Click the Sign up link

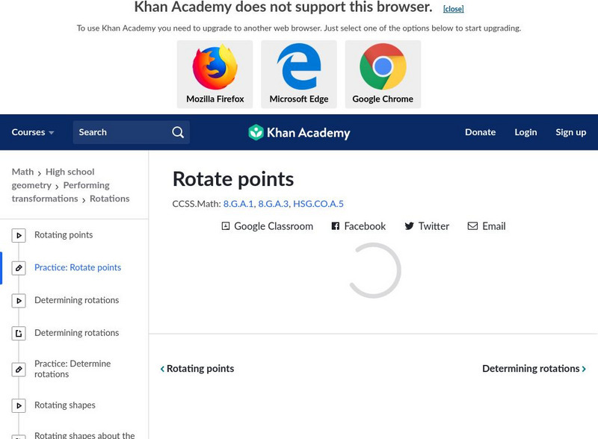(x=570, y=132)
